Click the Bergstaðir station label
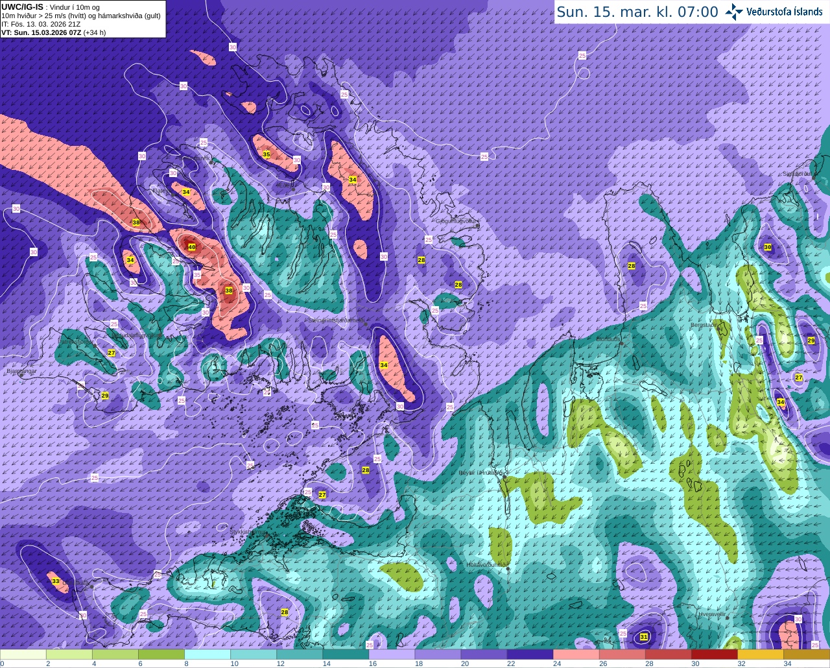The height and width of the screenshot is (668, 830). pos(705,324)
